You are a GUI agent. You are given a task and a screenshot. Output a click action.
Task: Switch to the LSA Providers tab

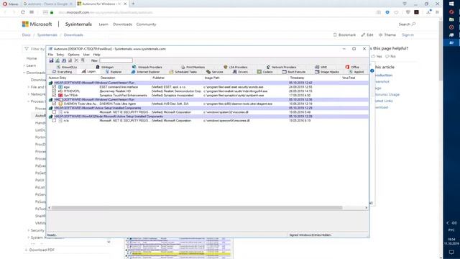click(236, 67)
